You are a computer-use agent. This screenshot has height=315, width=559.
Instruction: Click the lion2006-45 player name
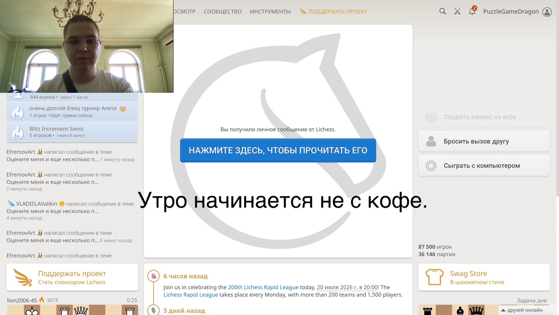22,300
